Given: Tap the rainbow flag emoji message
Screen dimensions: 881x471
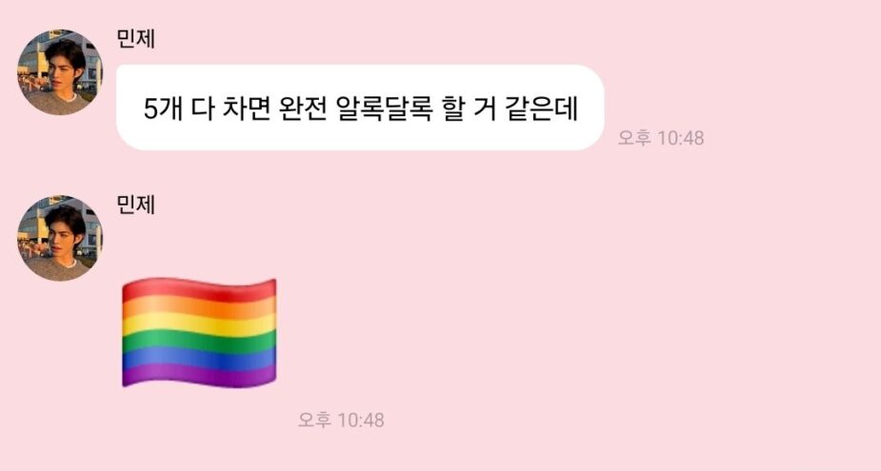Looking at the screenshot, I should [199, 332].
